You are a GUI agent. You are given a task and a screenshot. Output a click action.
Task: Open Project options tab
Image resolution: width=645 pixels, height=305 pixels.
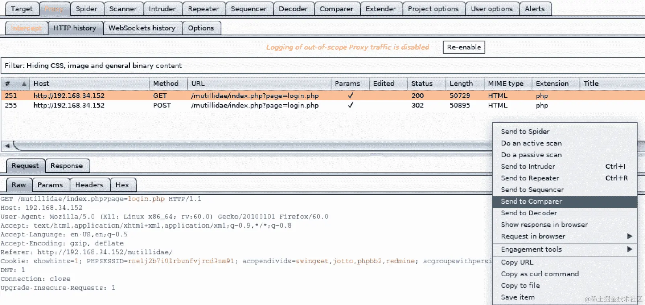click(433, 9)
